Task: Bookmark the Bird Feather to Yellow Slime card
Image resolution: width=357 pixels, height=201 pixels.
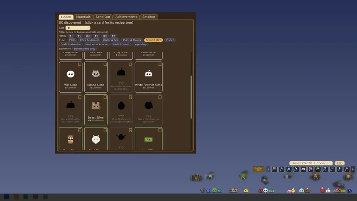Action: (x=80, y=98)
